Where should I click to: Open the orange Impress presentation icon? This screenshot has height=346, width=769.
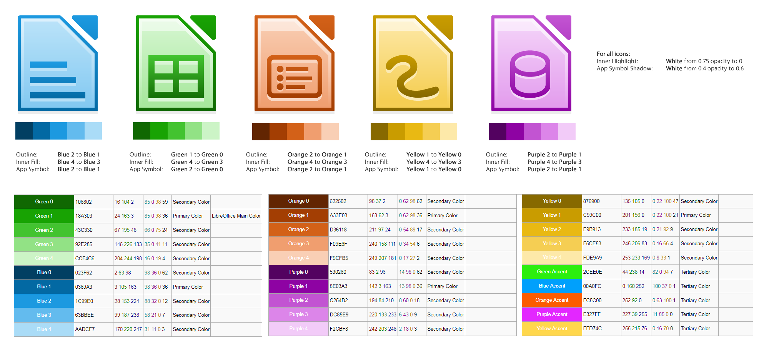point(294,63)
